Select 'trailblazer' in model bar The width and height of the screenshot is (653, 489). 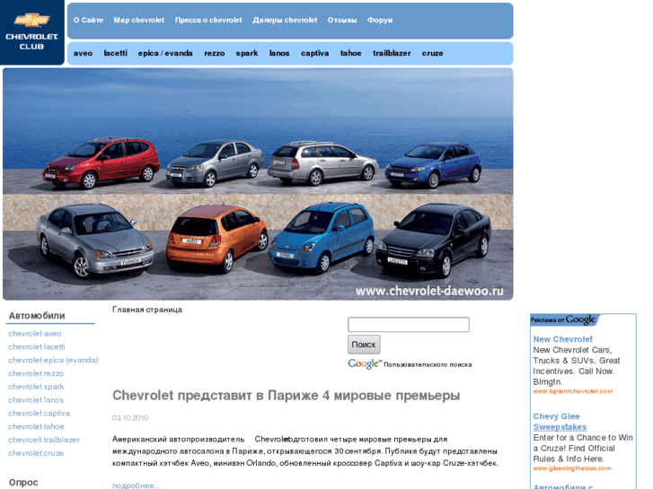392,53
